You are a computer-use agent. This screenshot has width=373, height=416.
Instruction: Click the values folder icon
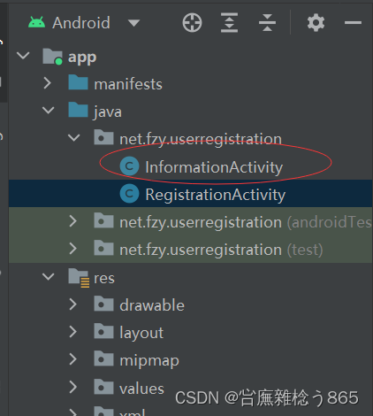103,387
